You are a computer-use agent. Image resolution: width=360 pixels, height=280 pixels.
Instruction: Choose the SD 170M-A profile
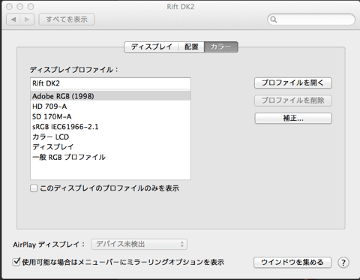coord(110,116)
